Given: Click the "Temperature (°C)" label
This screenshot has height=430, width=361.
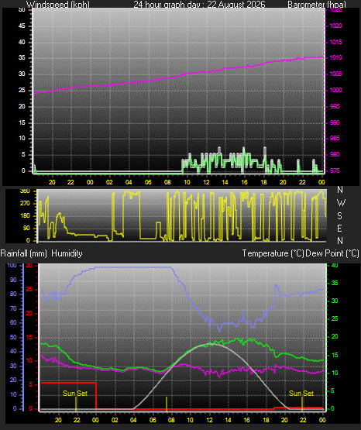Looking at the screenshot, I should (273, 253).
